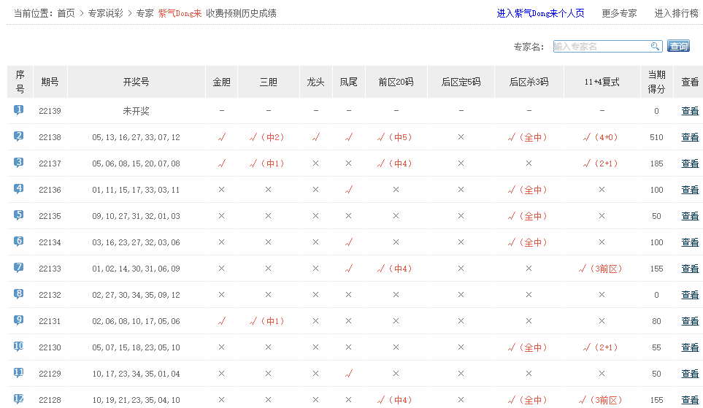Go to 更多专家 page
The height and width of the screenshot is (408, 703).
click(619, 13)
